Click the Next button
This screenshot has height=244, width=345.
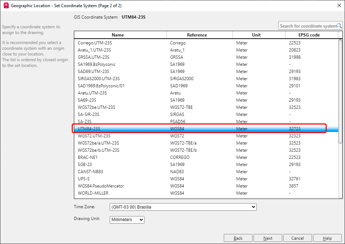268,238
